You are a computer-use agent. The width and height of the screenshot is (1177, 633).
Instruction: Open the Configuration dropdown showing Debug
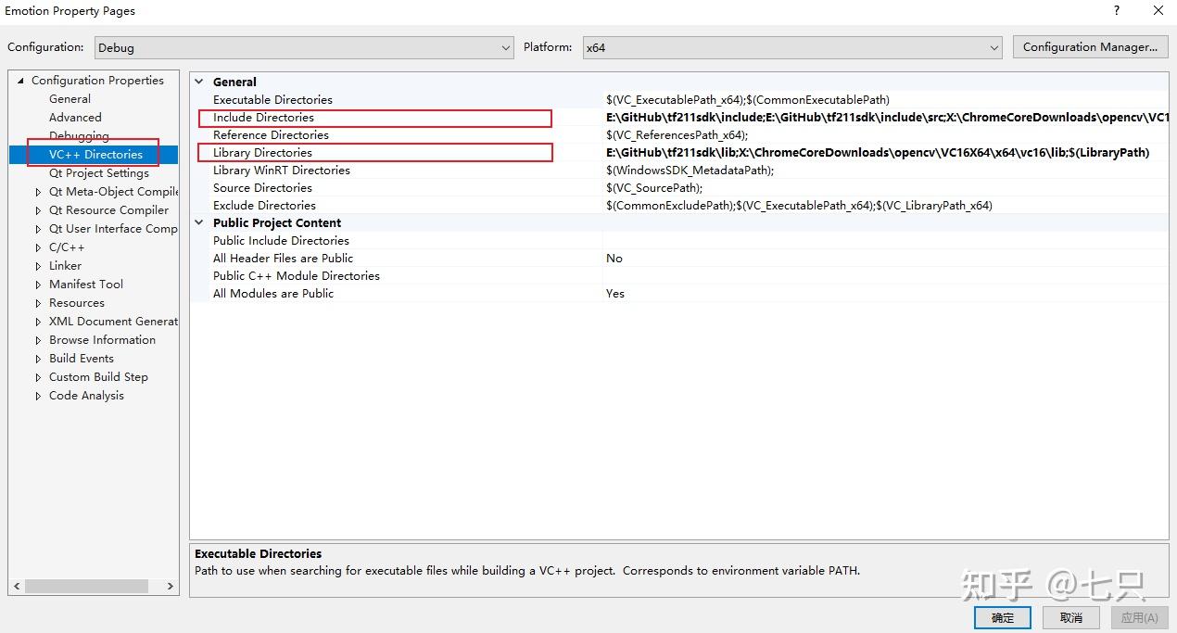[x=506, y=47]
